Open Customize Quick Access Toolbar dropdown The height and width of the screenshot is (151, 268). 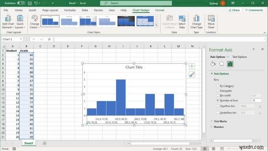53,3
